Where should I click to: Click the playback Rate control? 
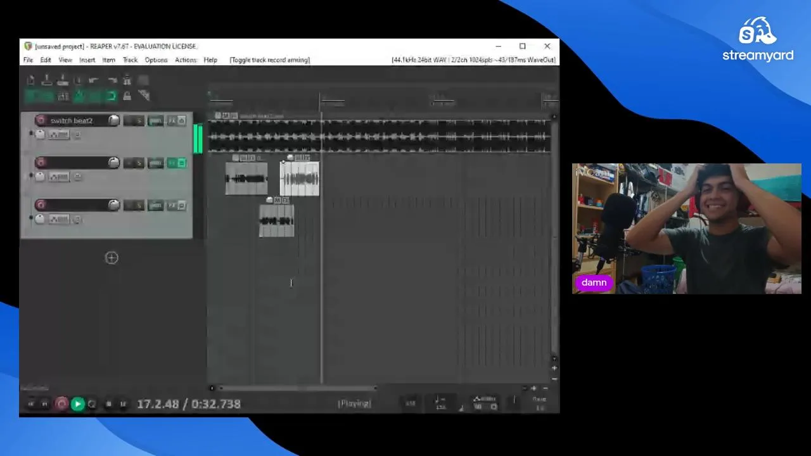point(539,403)
